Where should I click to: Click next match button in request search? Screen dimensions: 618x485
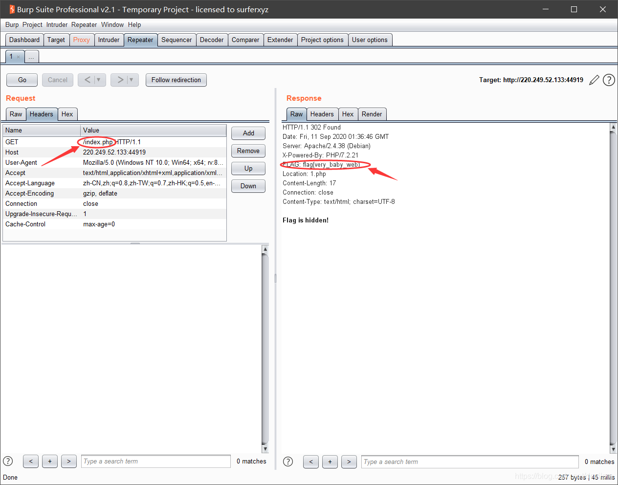point(69,461)
